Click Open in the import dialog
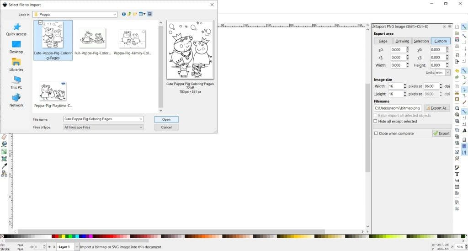Viewport: 468px width, 251px height. pos(166,119)
